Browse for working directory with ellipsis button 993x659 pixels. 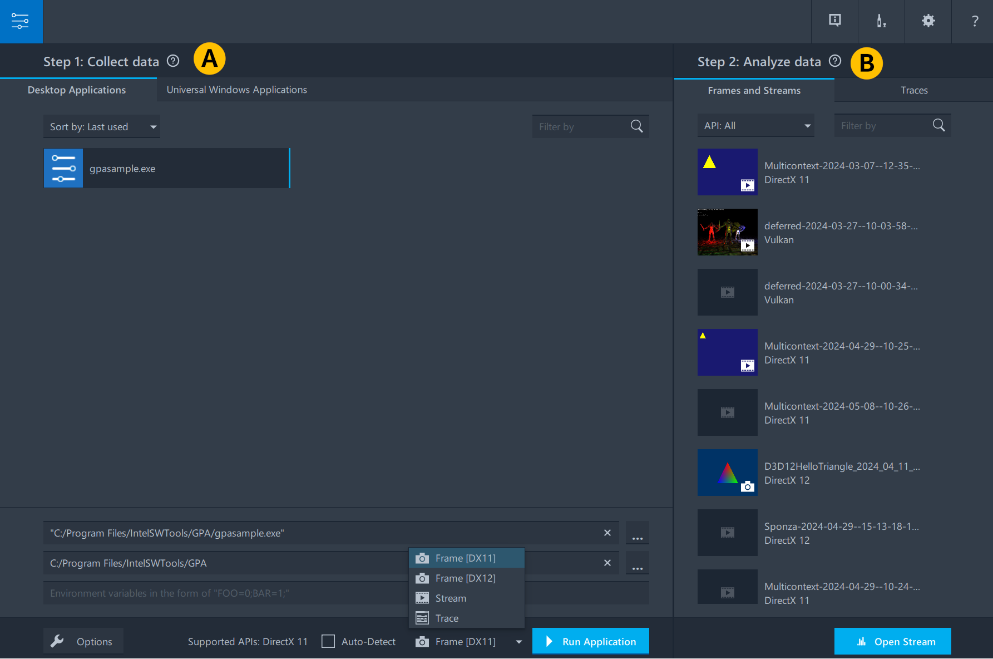(x=638, y=563)
